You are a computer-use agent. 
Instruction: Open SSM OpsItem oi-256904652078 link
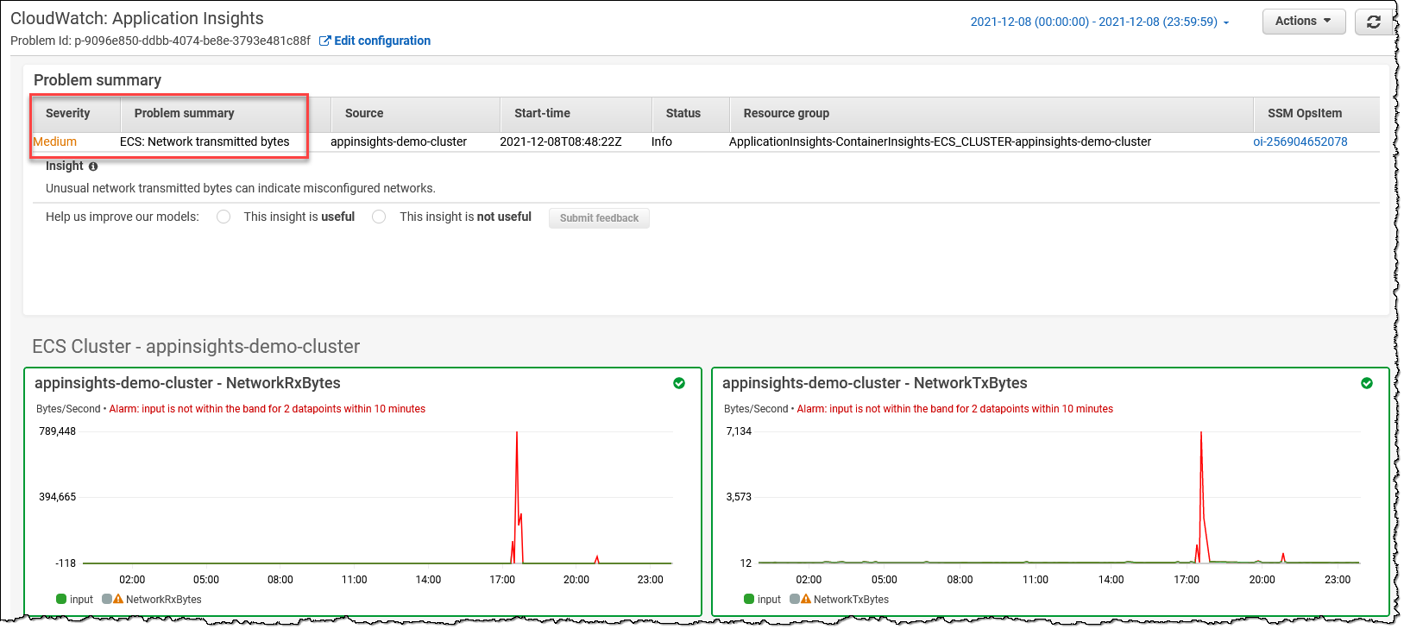[1300, 142]
